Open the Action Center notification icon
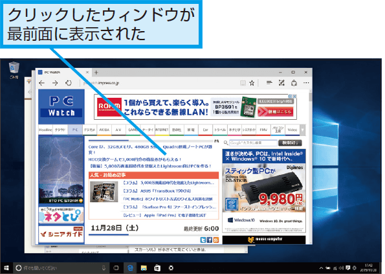The image size is (385, 274). click(x=348, y=268)
